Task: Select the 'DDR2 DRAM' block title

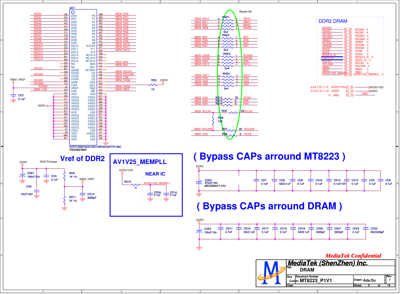Action: pyautogui.click(x=333, y=21)
